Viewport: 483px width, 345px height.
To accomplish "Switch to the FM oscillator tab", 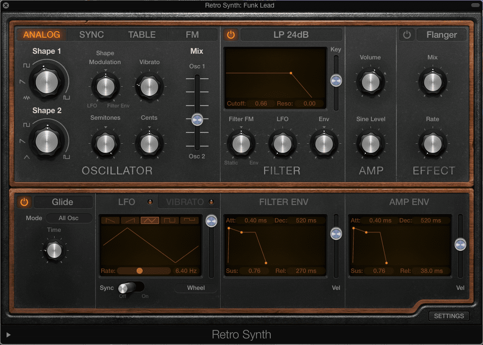I will coord(192,34).
